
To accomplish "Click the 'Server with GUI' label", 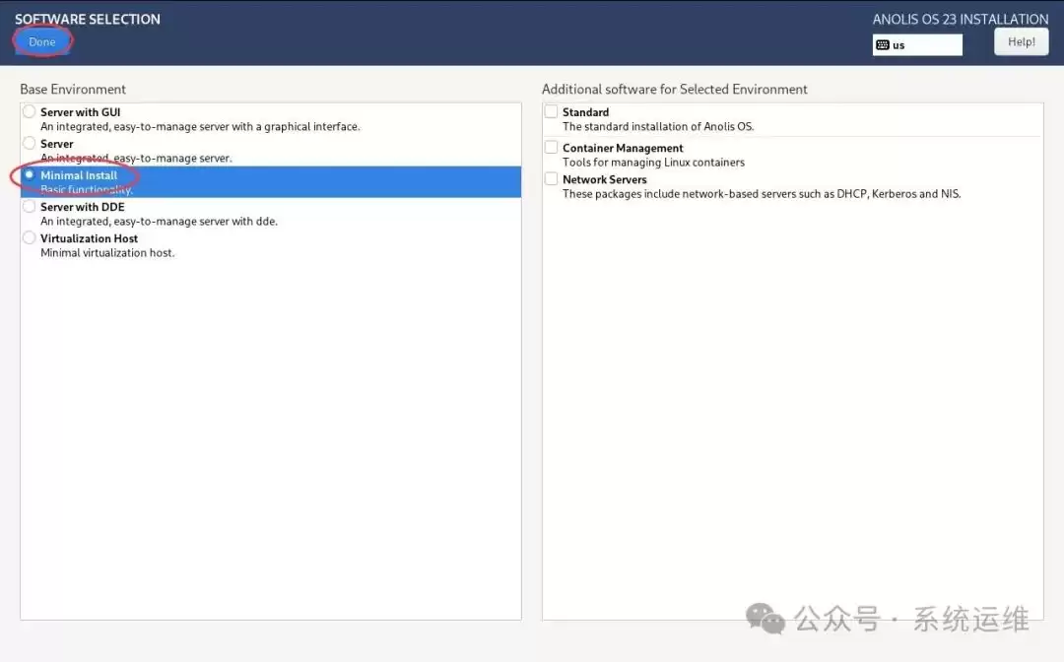I will 80,112.
